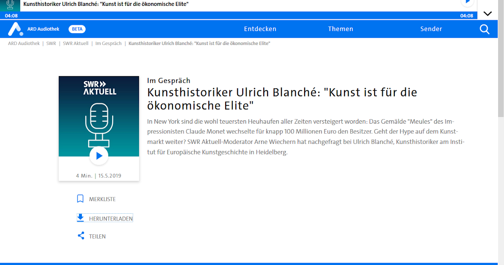Click the SWR Aktuell cover artwork
This screenshot has height=265, width=504.
point(99,117)
